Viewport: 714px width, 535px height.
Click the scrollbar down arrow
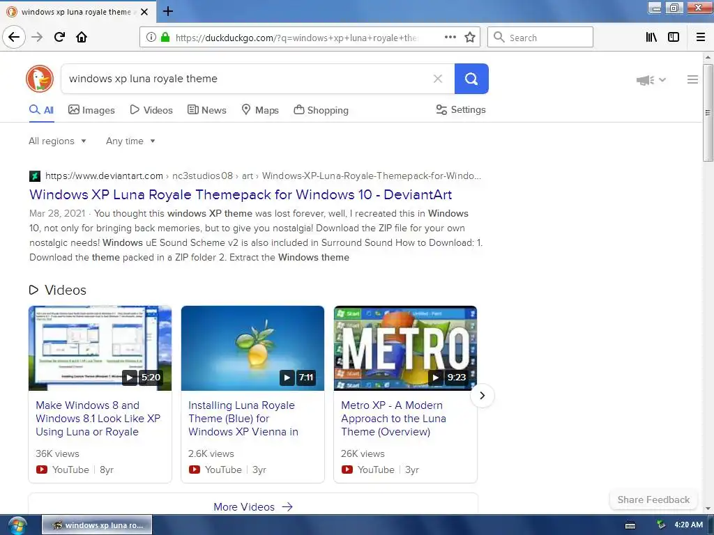708,509
